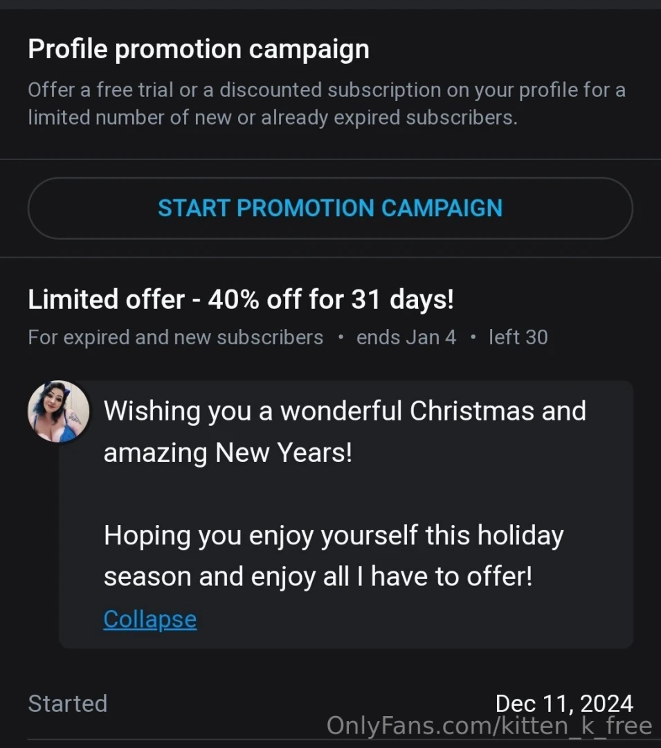The width and height of the screenshot is (661, 748).
Task: Select the Dec 11, 2024 start date
Action: (564, 703)
